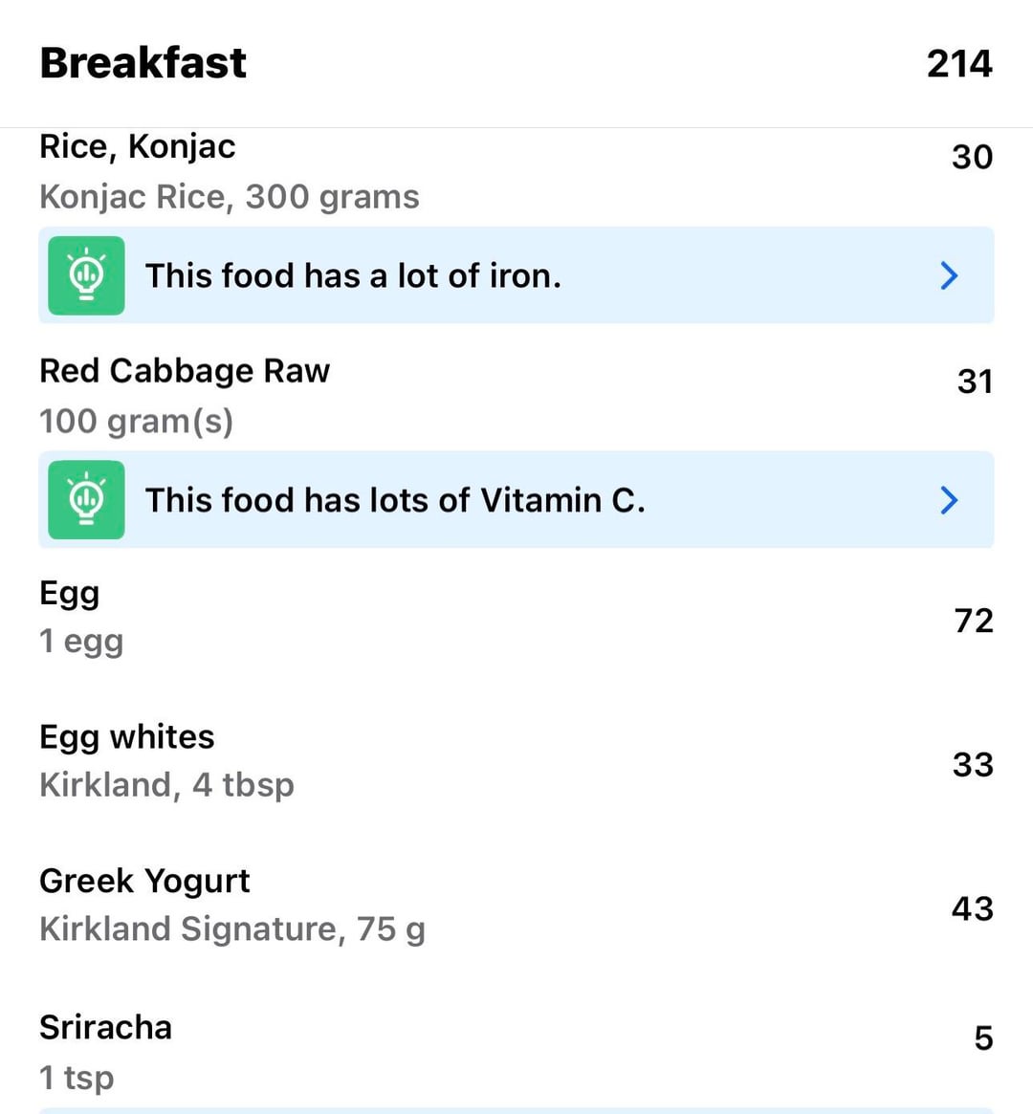Open the Greek Yogurt entry
This screenshot has width=1033, height=1114.
[232, 905]
